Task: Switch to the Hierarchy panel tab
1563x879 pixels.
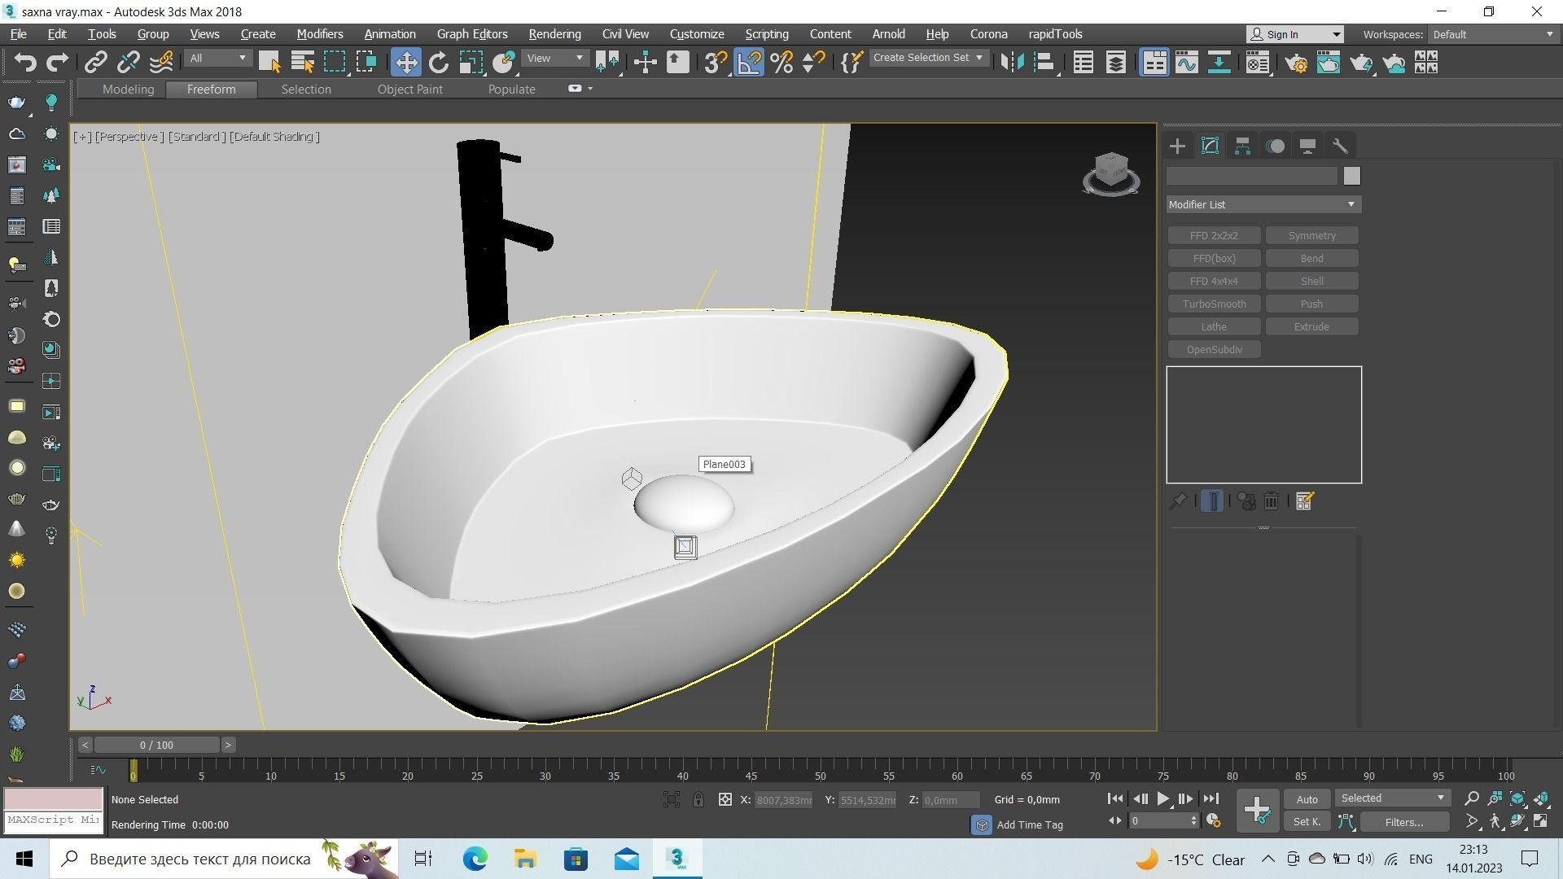Action: coord(1242,146)
